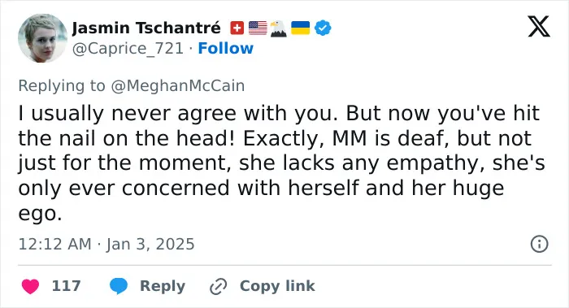Open the tweet info circle icon
Viewport: 569px width, 308px height.
pos(539,244)
